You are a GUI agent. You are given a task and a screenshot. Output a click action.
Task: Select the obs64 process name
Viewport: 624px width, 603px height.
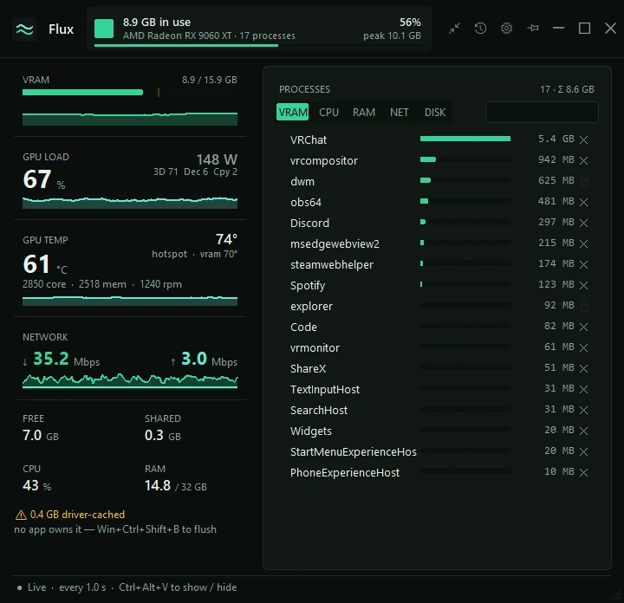point(306,202)
